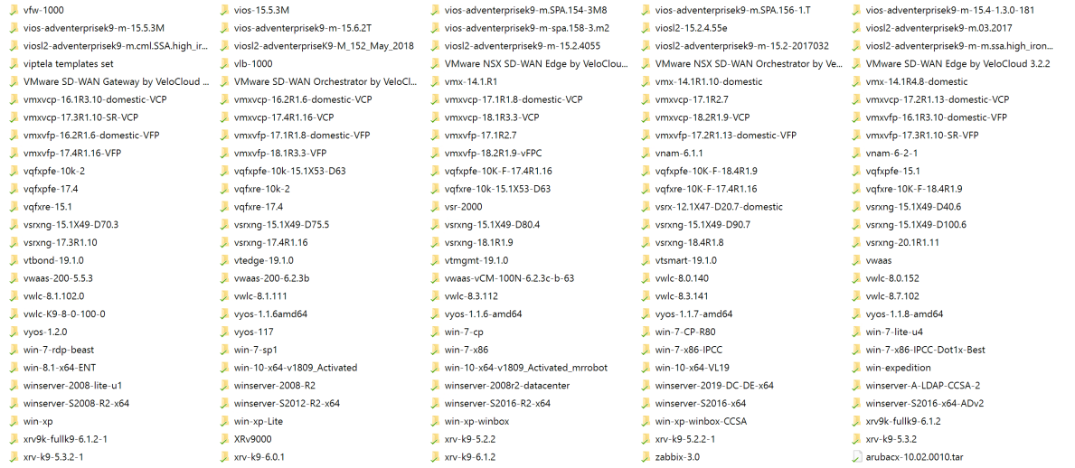The width and height of the screenshot is (1075, 468).
Task: Click folder icon of win-expedition
Action: click(858, 368)
